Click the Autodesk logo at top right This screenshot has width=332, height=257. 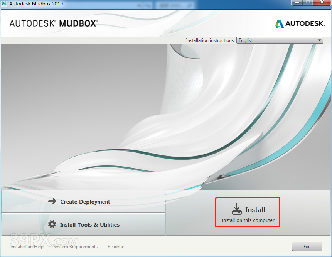click(300, 23)
